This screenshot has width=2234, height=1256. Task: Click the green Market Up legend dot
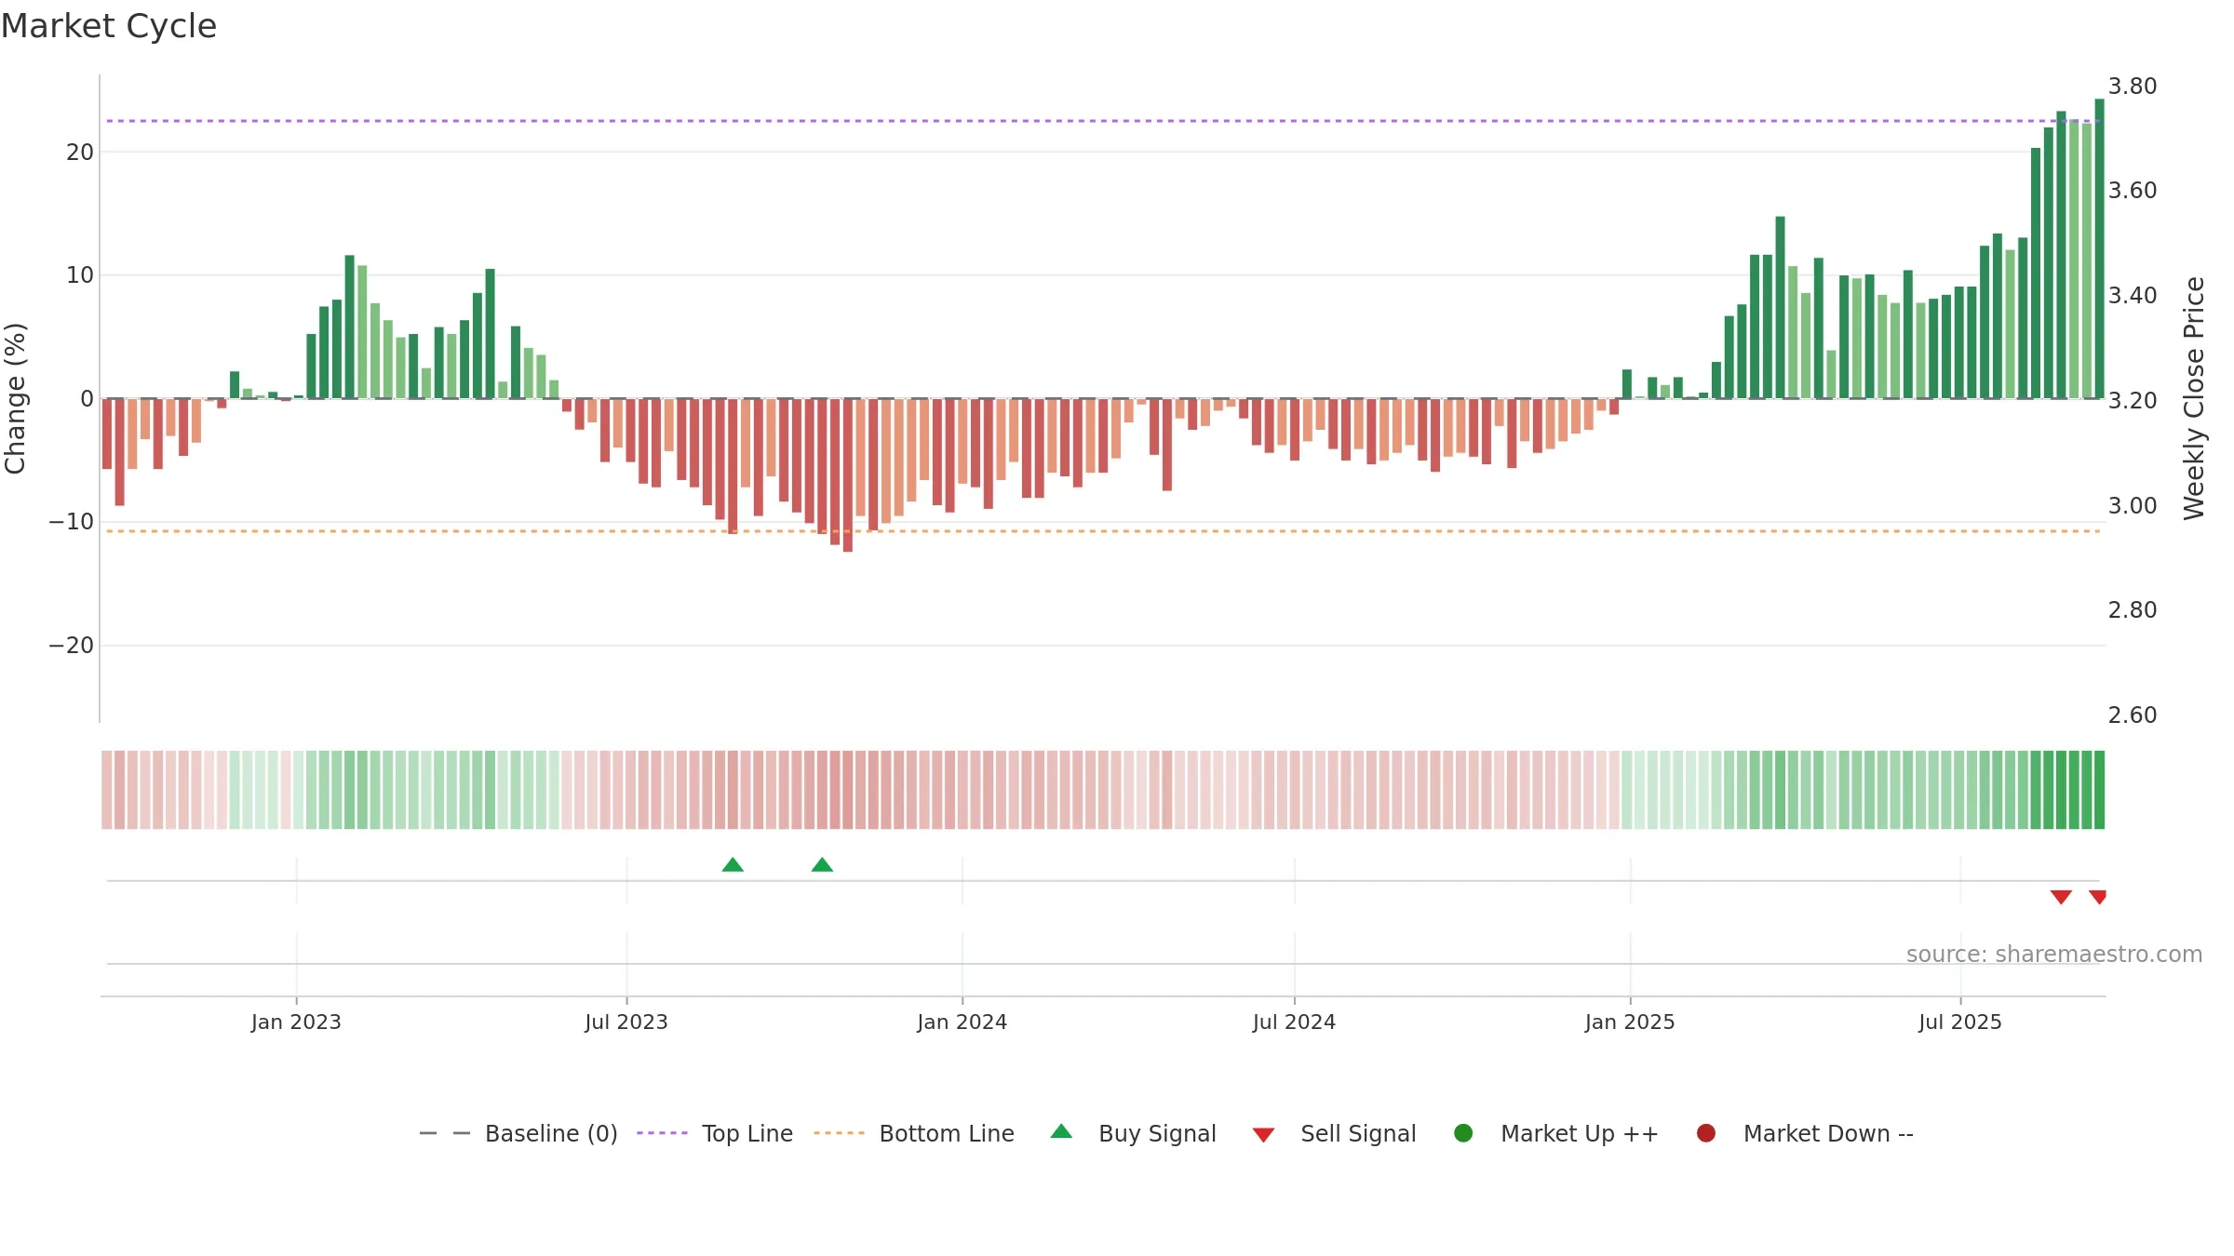pos(1463,1133)
